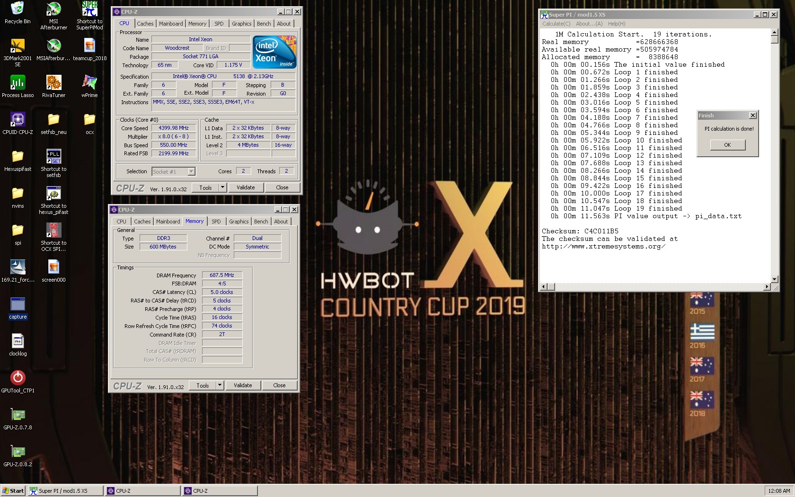The image size is (795, 497).
Task: Expand Tools dropdown arrow in CPU tab window
Action: pos(222,187)
